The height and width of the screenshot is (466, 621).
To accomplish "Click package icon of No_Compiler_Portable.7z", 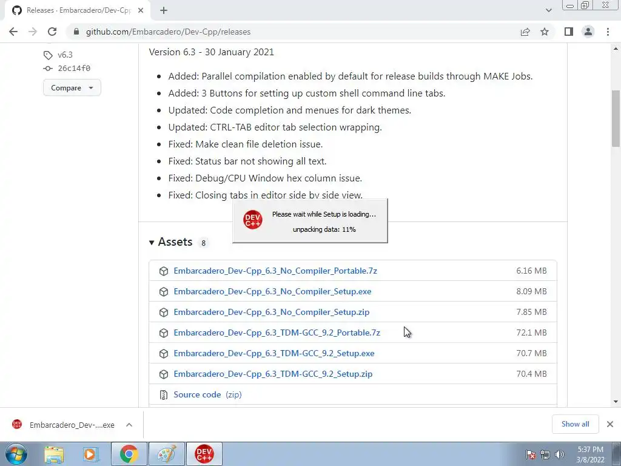I will click(164, 271).
